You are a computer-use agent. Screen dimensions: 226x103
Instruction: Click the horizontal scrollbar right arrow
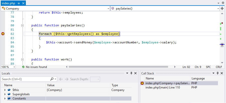click(175, 67)
